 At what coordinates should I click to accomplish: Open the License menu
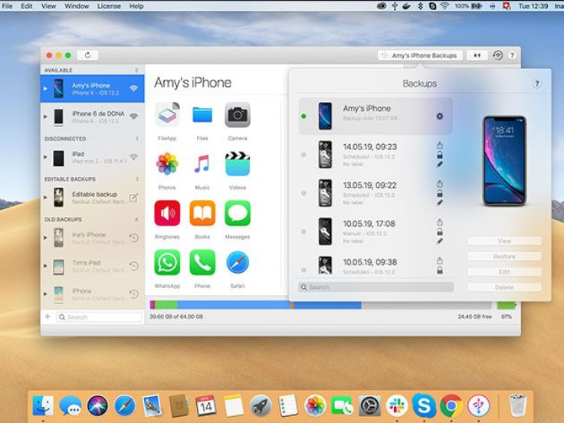point(109,6)
